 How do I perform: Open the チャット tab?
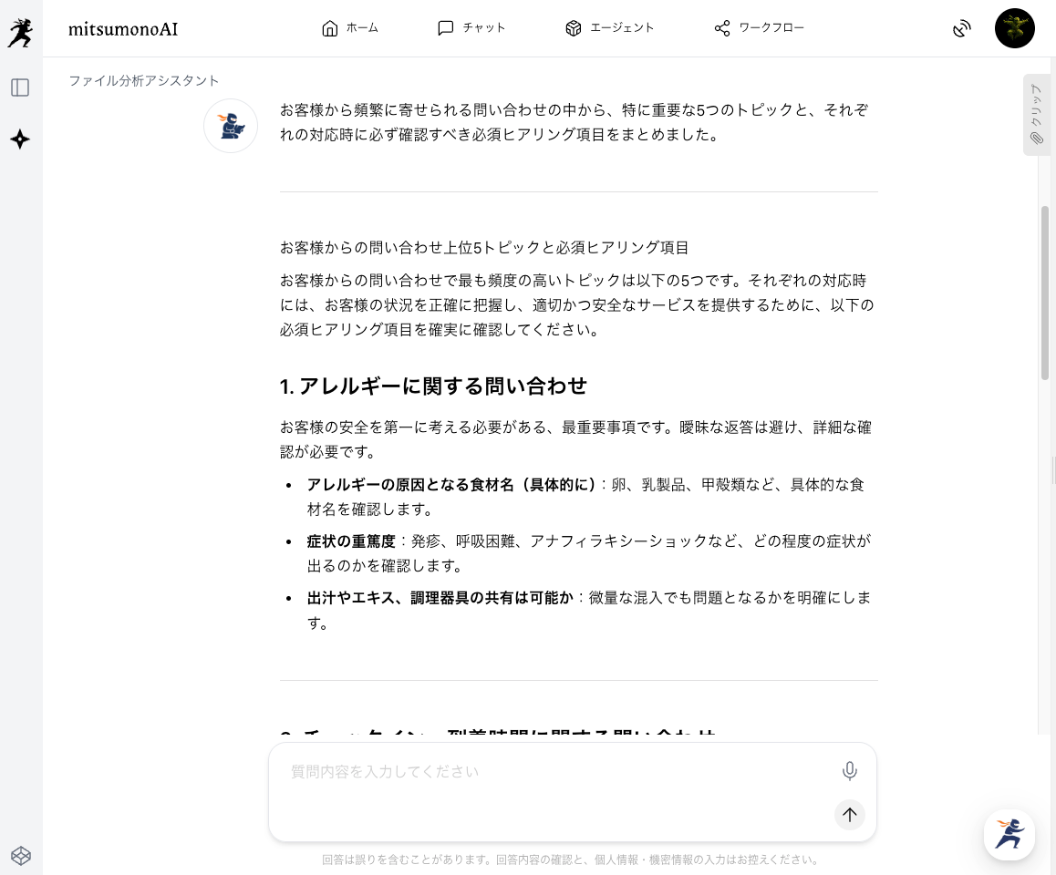pos(471,28)
